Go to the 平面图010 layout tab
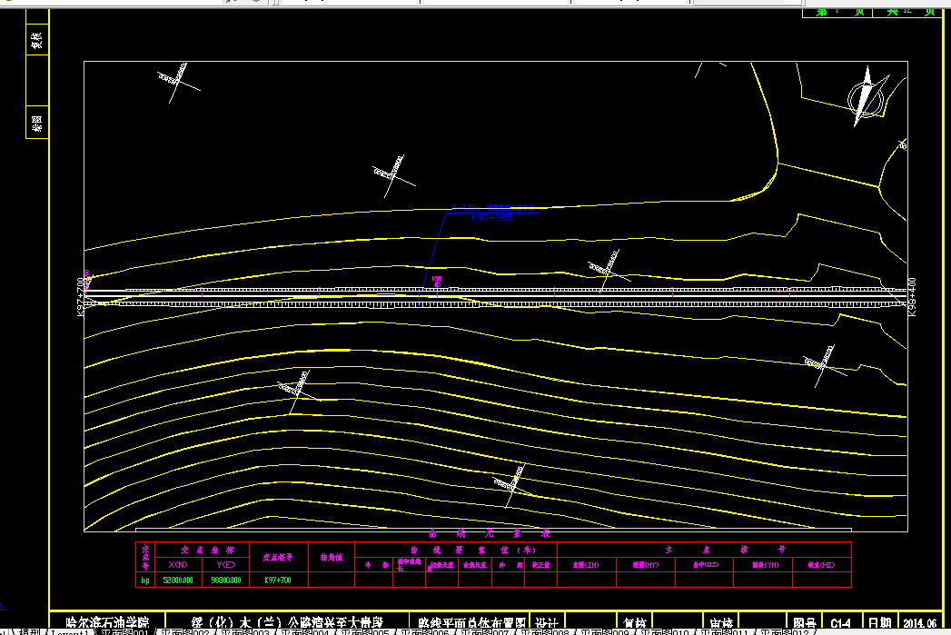The image size is (951, 635). 665,631
